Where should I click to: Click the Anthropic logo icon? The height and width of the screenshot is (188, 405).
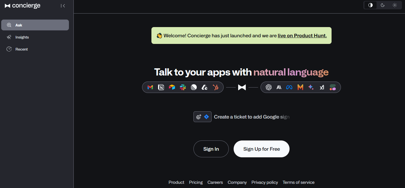[x=279, y=87]
